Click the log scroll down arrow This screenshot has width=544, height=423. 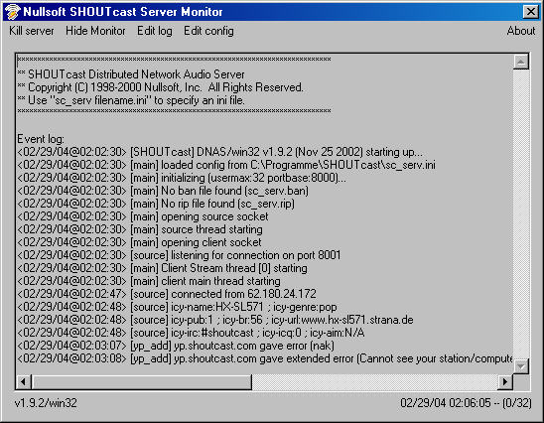click(521, 366)
